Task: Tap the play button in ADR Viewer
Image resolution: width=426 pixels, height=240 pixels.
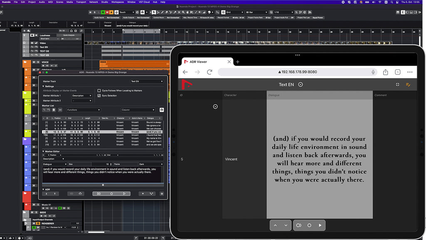Action: click(320, 225)
